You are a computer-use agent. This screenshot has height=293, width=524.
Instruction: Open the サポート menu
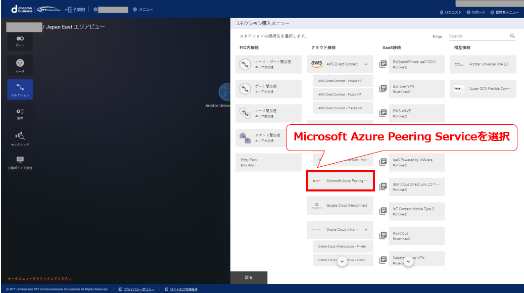[475, 12]
